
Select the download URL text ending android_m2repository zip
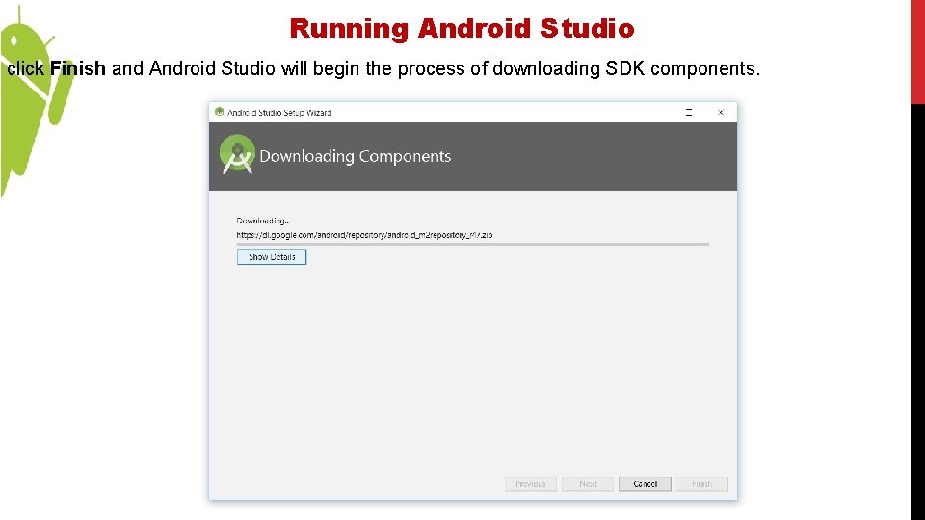point(364,235)
